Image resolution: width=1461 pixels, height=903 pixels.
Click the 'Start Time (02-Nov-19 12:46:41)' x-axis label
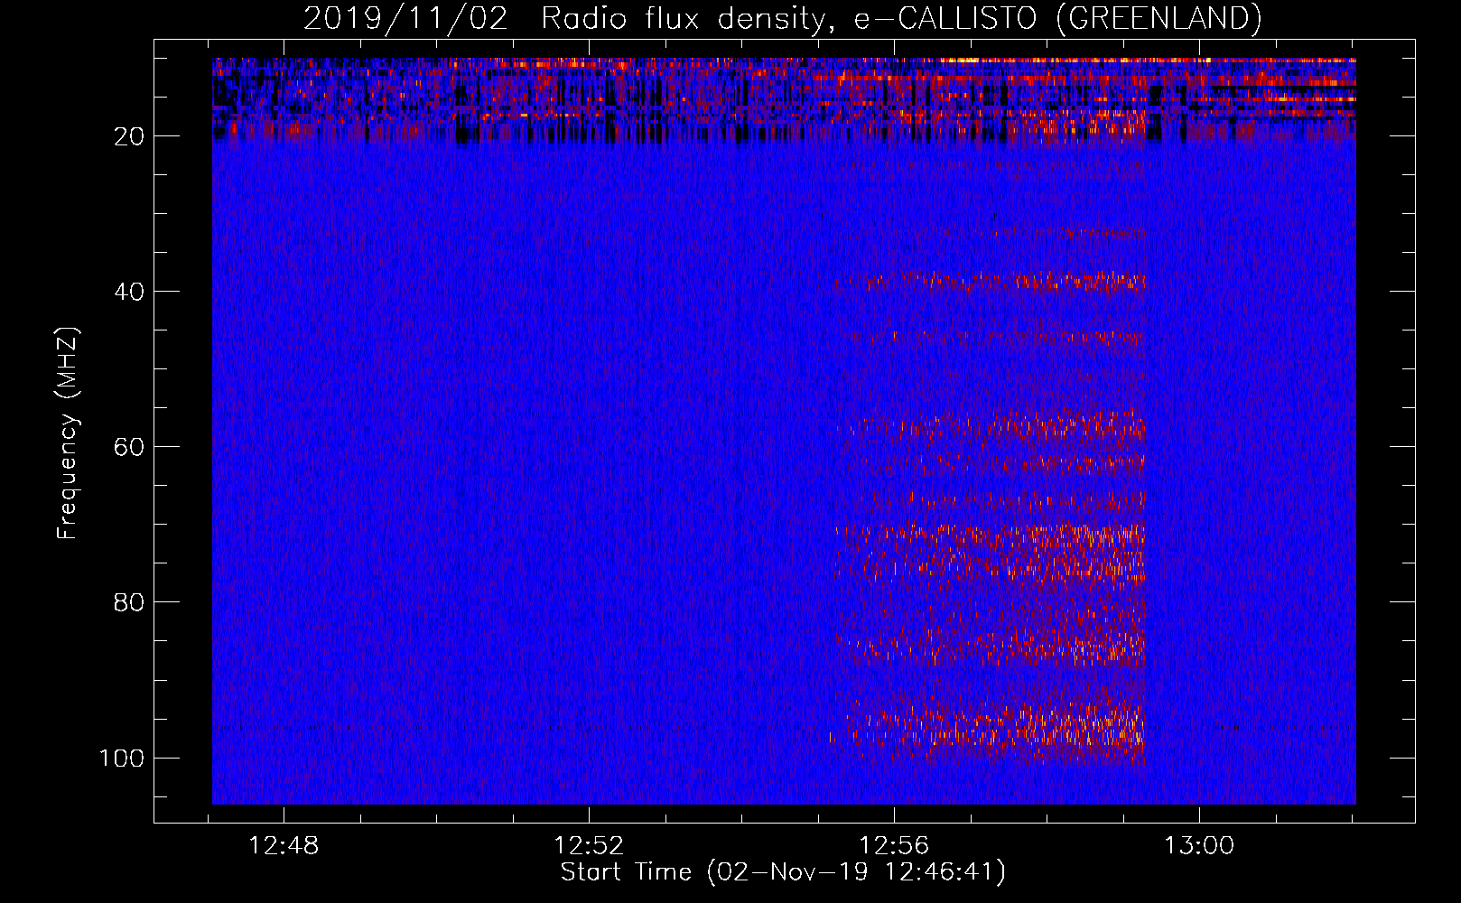pyautogui.click(x=783, y=872)
